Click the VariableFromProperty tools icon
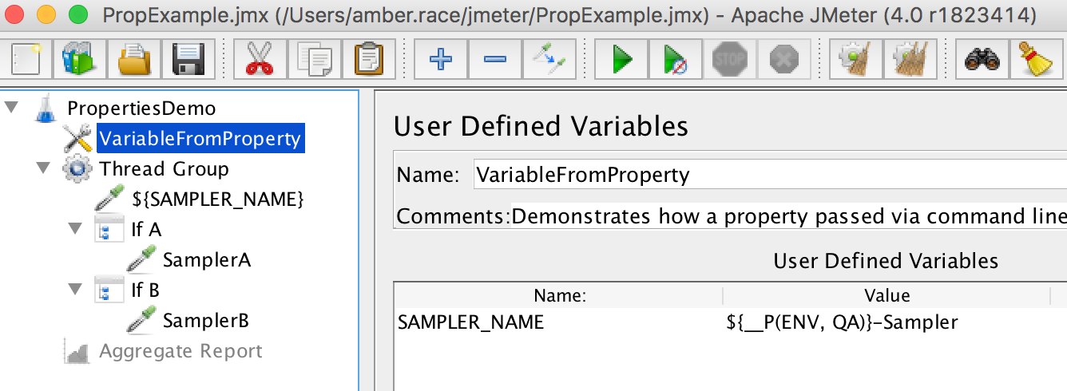Viewport: 1067px width, 391px height. click(77, 139)
